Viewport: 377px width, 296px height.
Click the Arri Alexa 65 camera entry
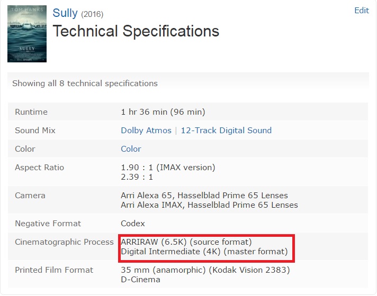pos(204,196)
